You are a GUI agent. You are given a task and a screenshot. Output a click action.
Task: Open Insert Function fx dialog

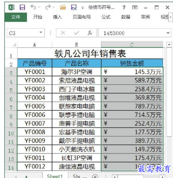tap(90, 33)
